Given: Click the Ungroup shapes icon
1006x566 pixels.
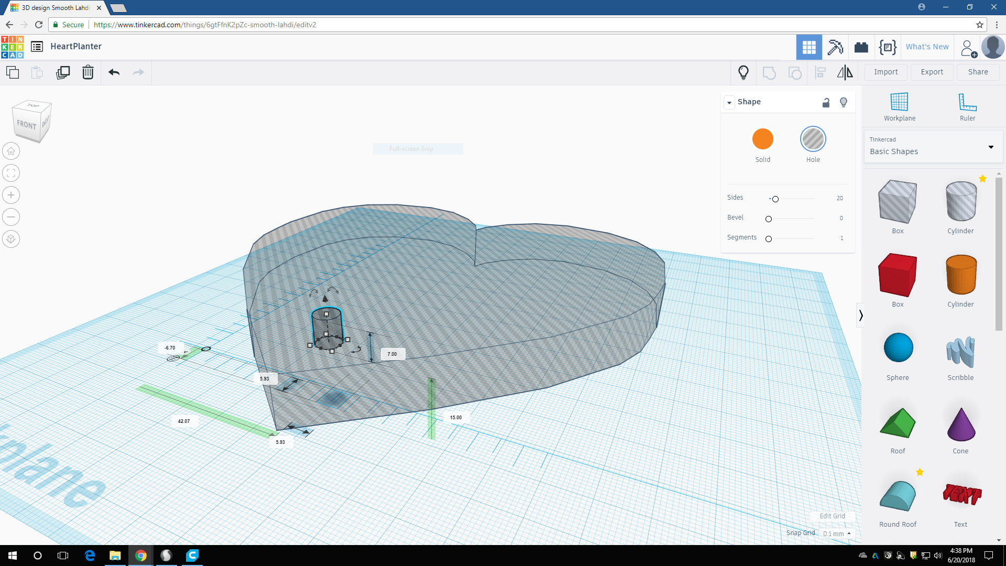Looking at the screenshot, I should click(x=795, y=73).
